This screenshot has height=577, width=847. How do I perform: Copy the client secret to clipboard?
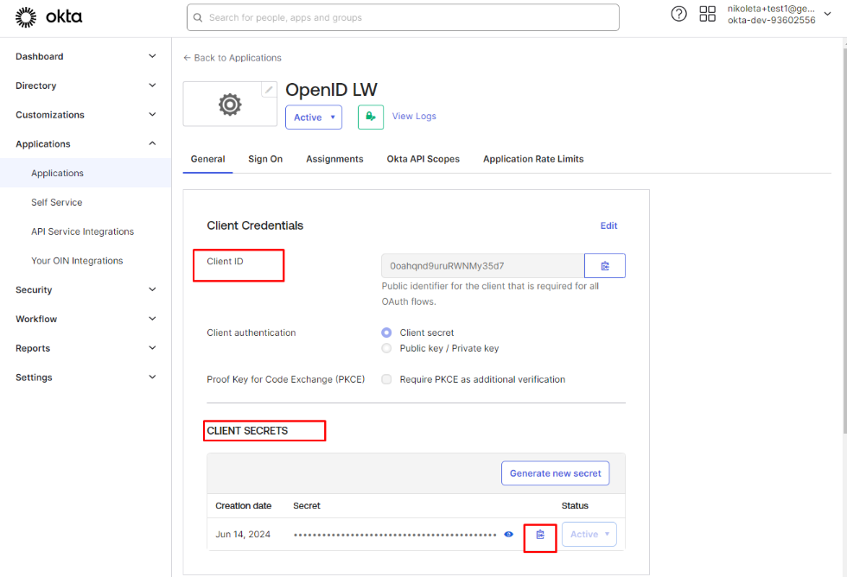tap(540, 535)
